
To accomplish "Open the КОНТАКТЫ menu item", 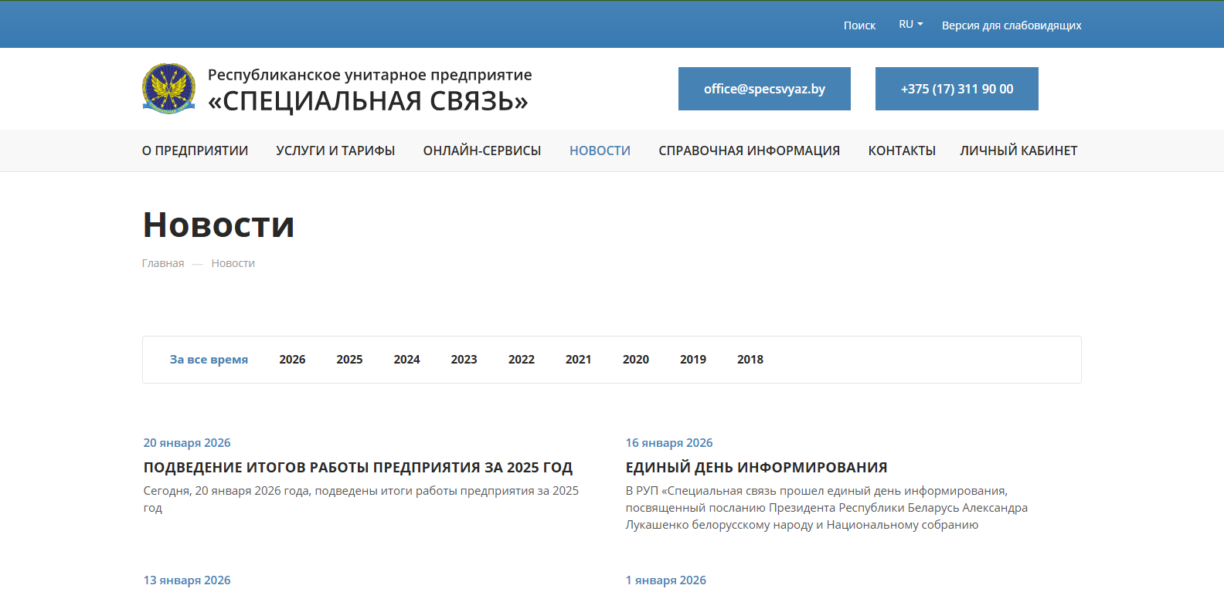I will tap(902, 151).
